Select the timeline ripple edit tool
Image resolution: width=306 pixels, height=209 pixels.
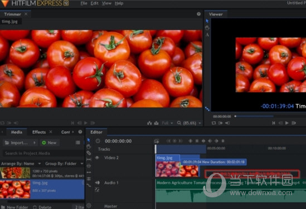tap(89, 172)
